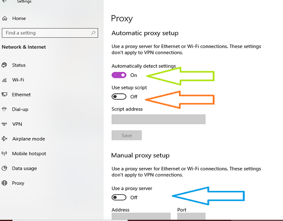Click the Status globe icon
Viewport: 283px width, 221px height.
pos(4,65)
